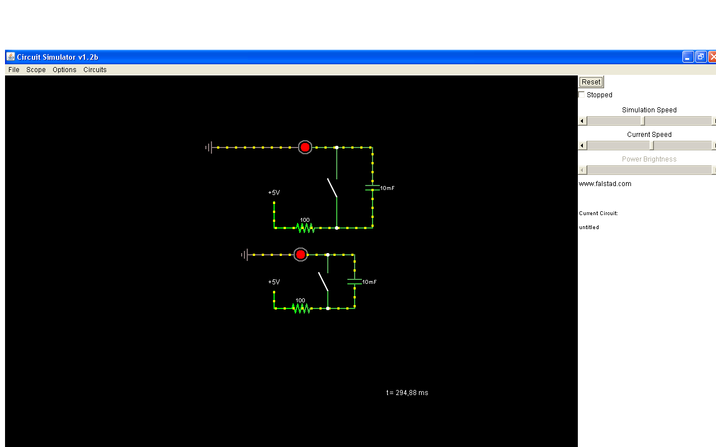
Task: Click the Reset button
Action: (591, 82)
